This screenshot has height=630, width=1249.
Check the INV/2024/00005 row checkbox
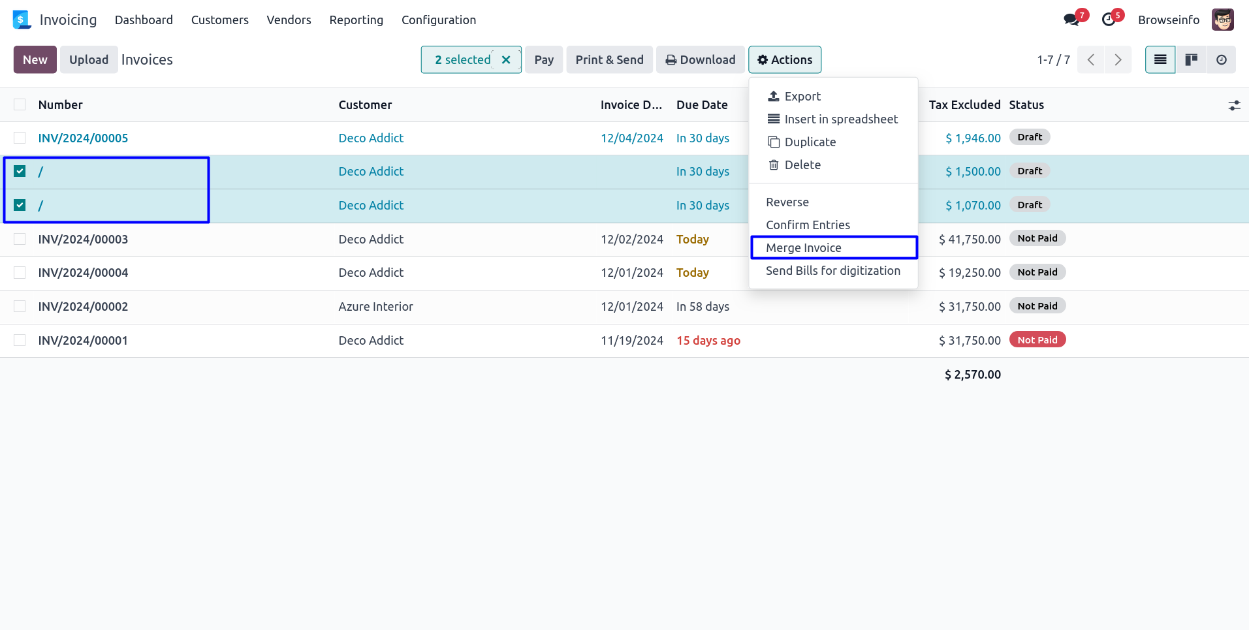click(x=20, y=138)
